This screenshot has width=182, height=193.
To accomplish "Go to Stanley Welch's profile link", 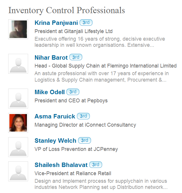I will tap(55, 141).
